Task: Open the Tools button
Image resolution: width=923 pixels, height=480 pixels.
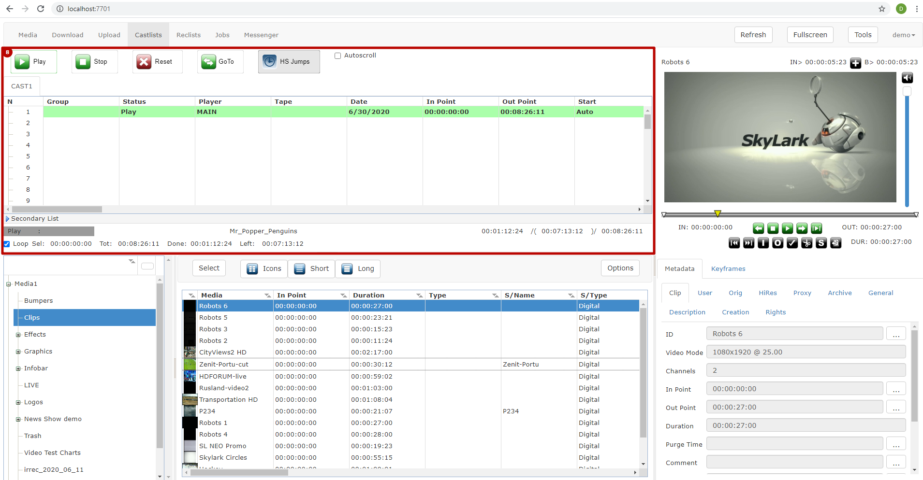Action: pos(863,35)
